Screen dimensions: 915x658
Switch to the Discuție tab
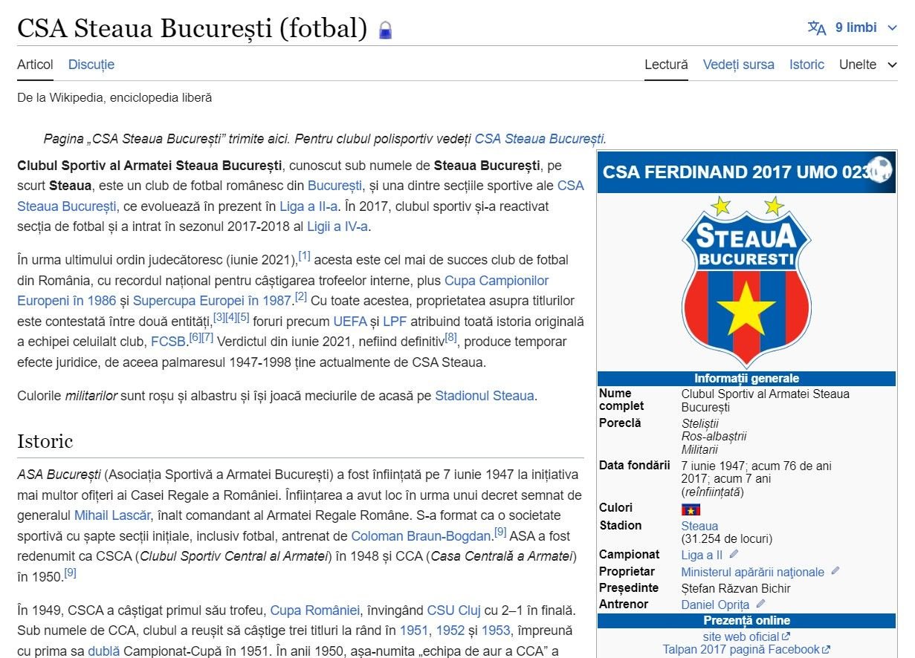click(91, 65)
